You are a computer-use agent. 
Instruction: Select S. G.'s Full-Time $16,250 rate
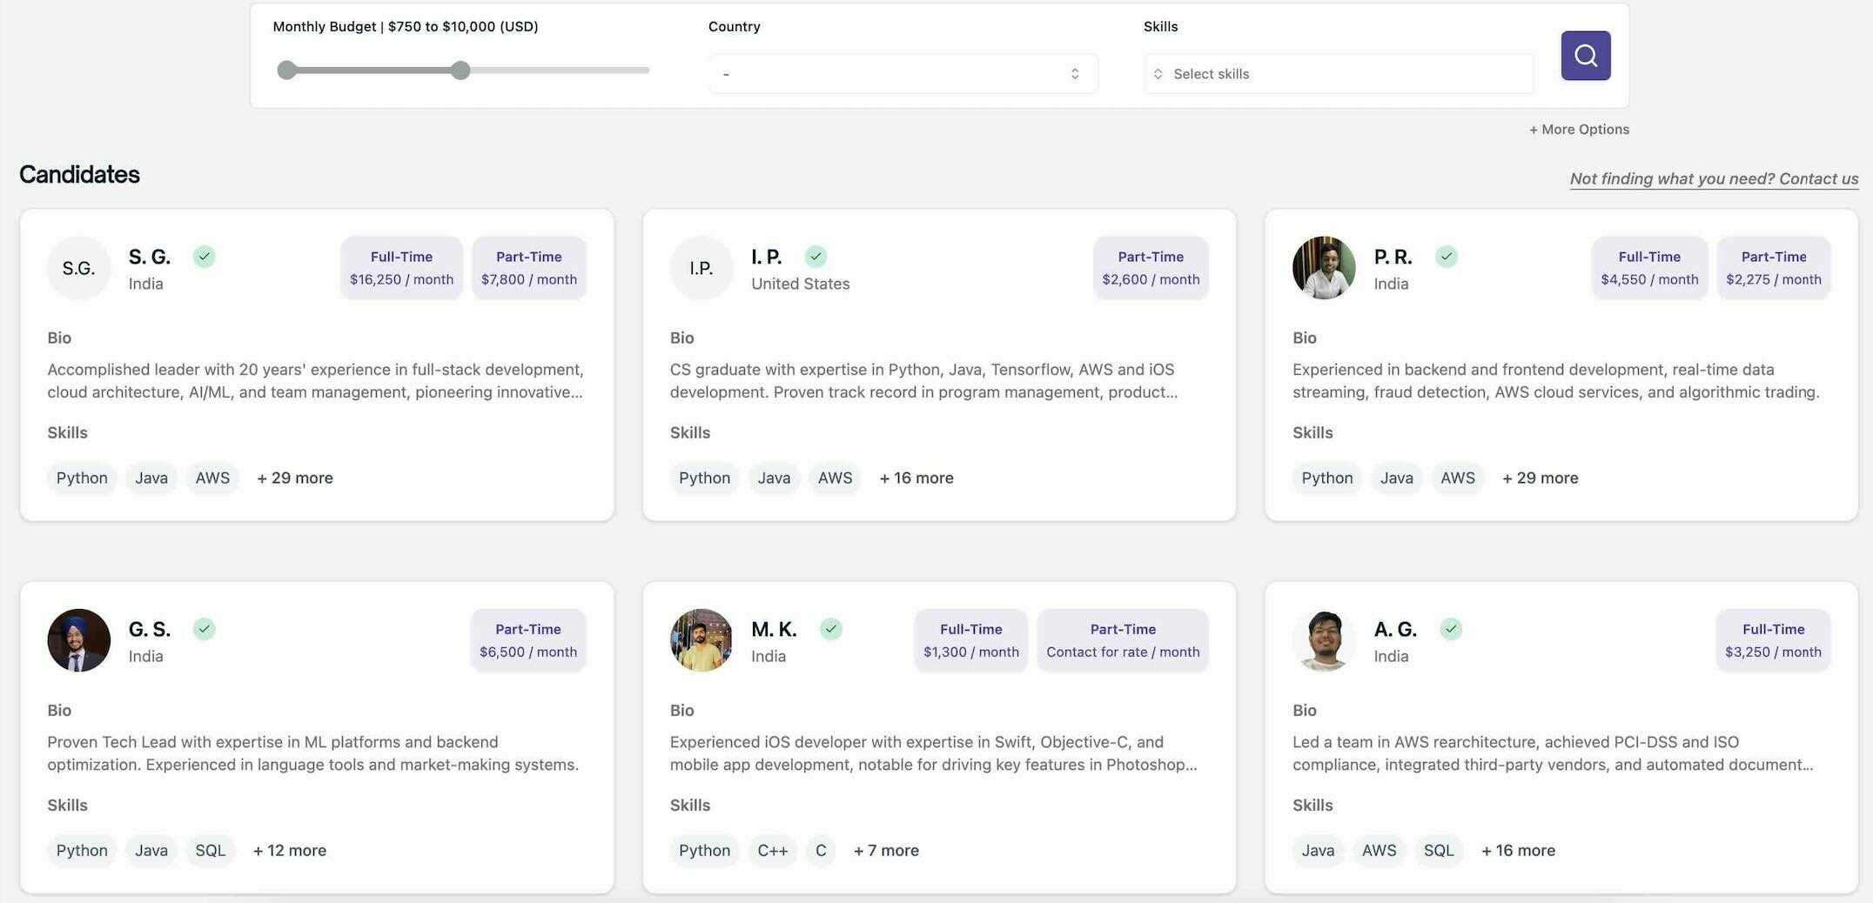(x=401, y=268)
